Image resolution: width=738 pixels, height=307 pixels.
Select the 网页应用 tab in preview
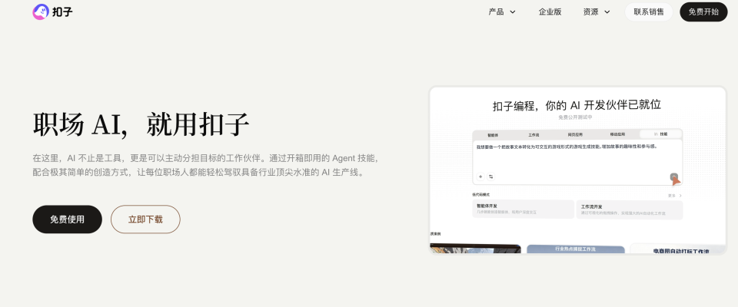click(574, 134)
